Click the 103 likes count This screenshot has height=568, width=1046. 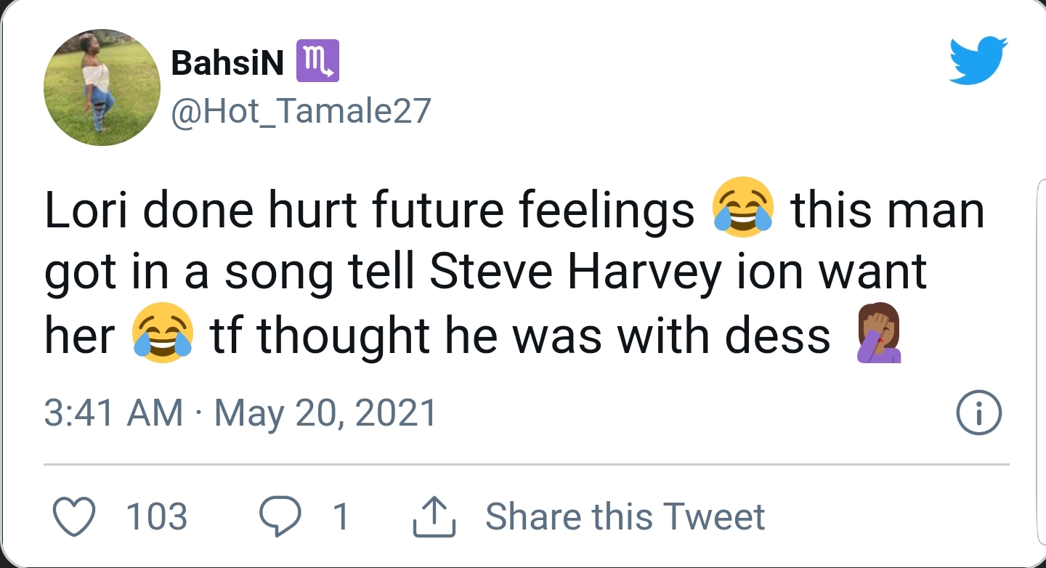[157, 516]
